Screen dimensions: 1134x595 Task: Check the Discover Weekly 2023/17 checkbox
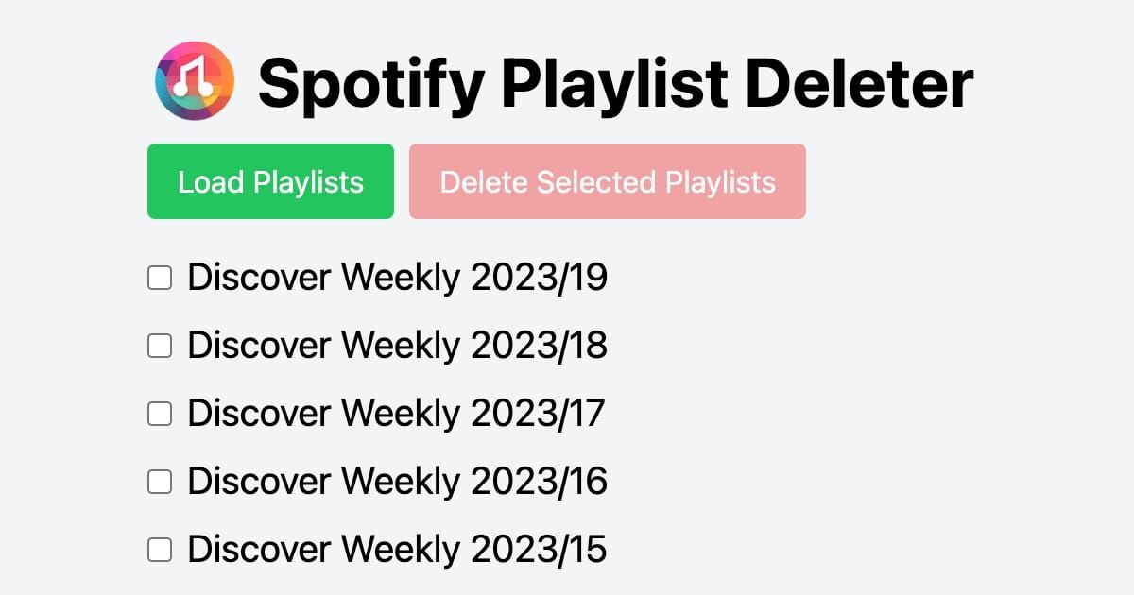point(160,413)
